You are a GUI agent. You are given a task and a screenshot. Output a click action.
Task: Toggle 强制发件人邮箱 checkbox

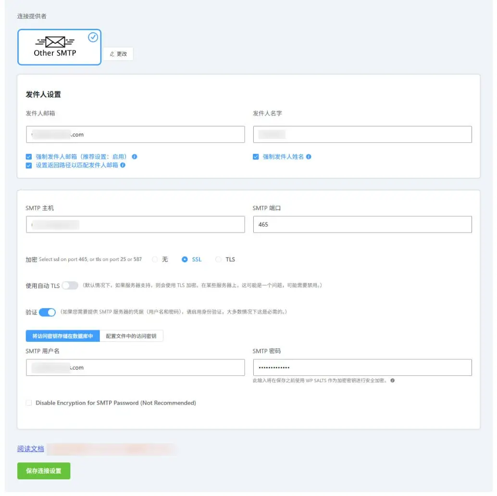tap(29, 157)
